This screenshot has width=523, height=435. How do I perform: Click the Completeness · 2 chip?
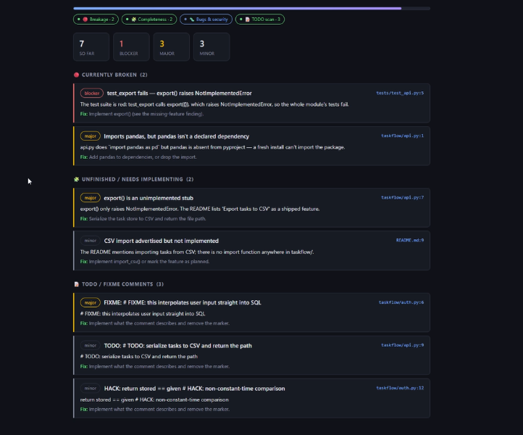149,20
